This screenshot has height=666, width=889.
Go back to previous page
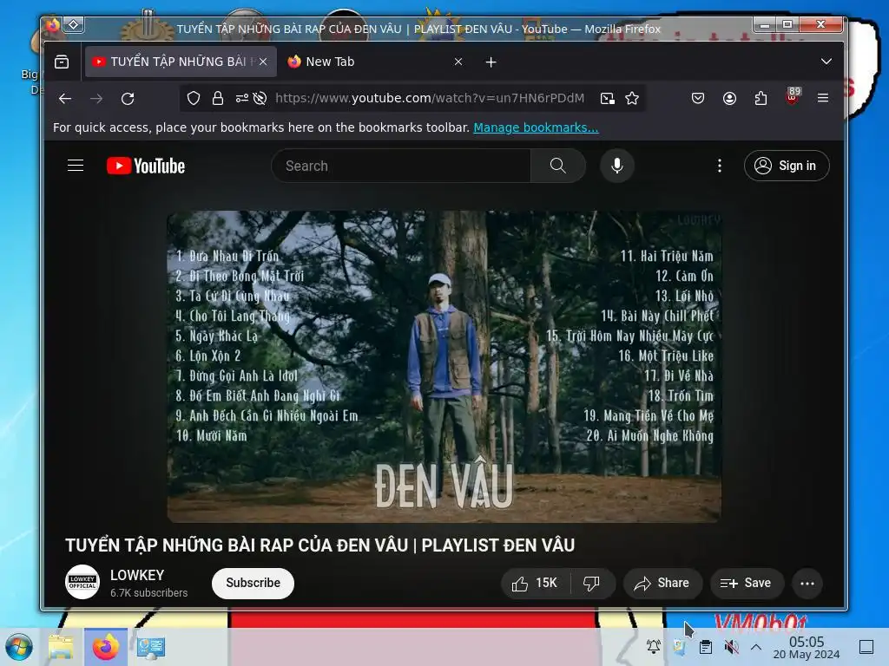[65, 99]
